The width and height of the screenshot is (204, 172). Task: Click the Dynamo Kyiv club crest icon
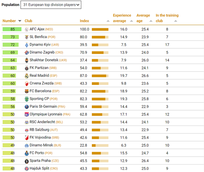click(27, 45)
